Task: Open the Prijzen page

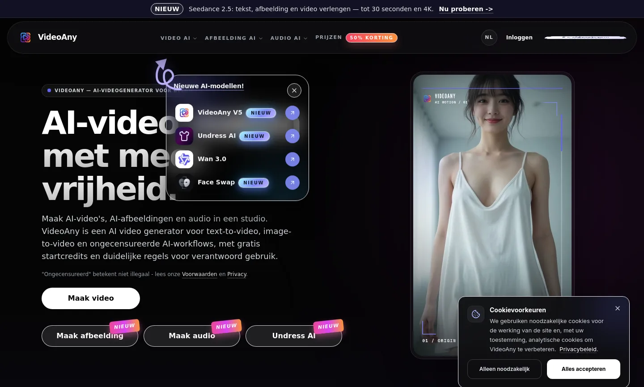Action: 328,37
